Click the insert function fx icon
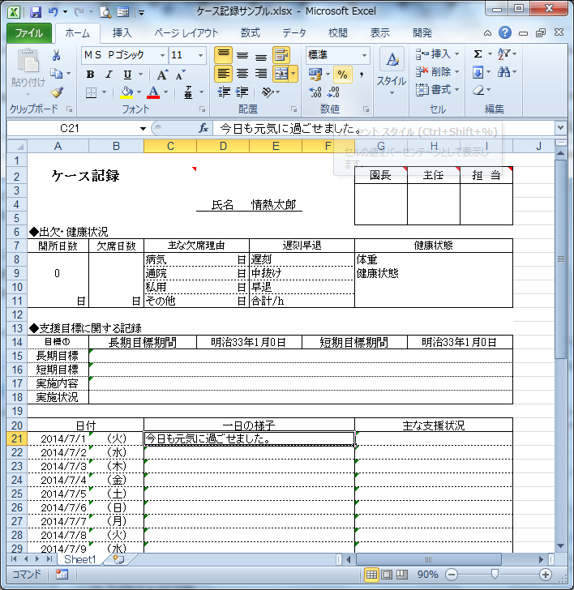Image resolution: width=574 pixels, height=590 pixels. (x=203, y=128)
